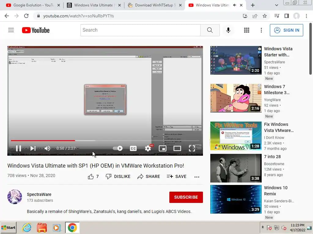This screenshot has width=313, height=234.
Task: Go to the YouTube home logo
Action: pyautogui.click(x=36, y=30)
